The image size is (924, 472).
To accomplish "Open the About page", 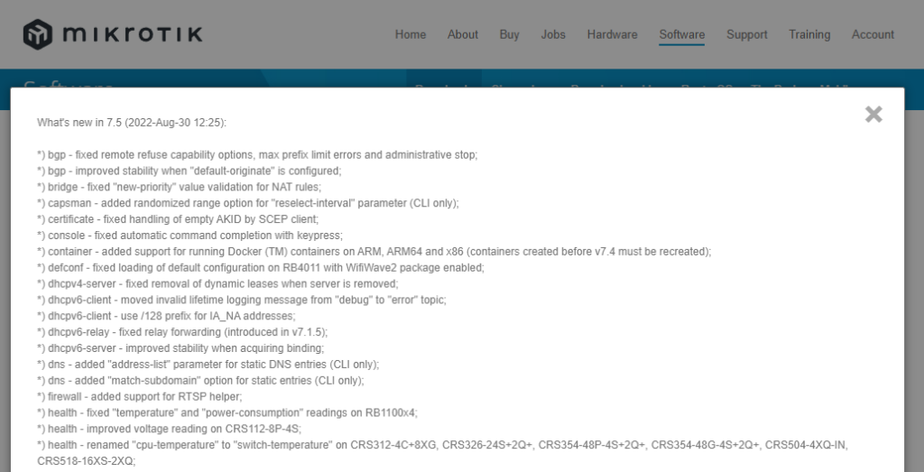I will [463, 35].
